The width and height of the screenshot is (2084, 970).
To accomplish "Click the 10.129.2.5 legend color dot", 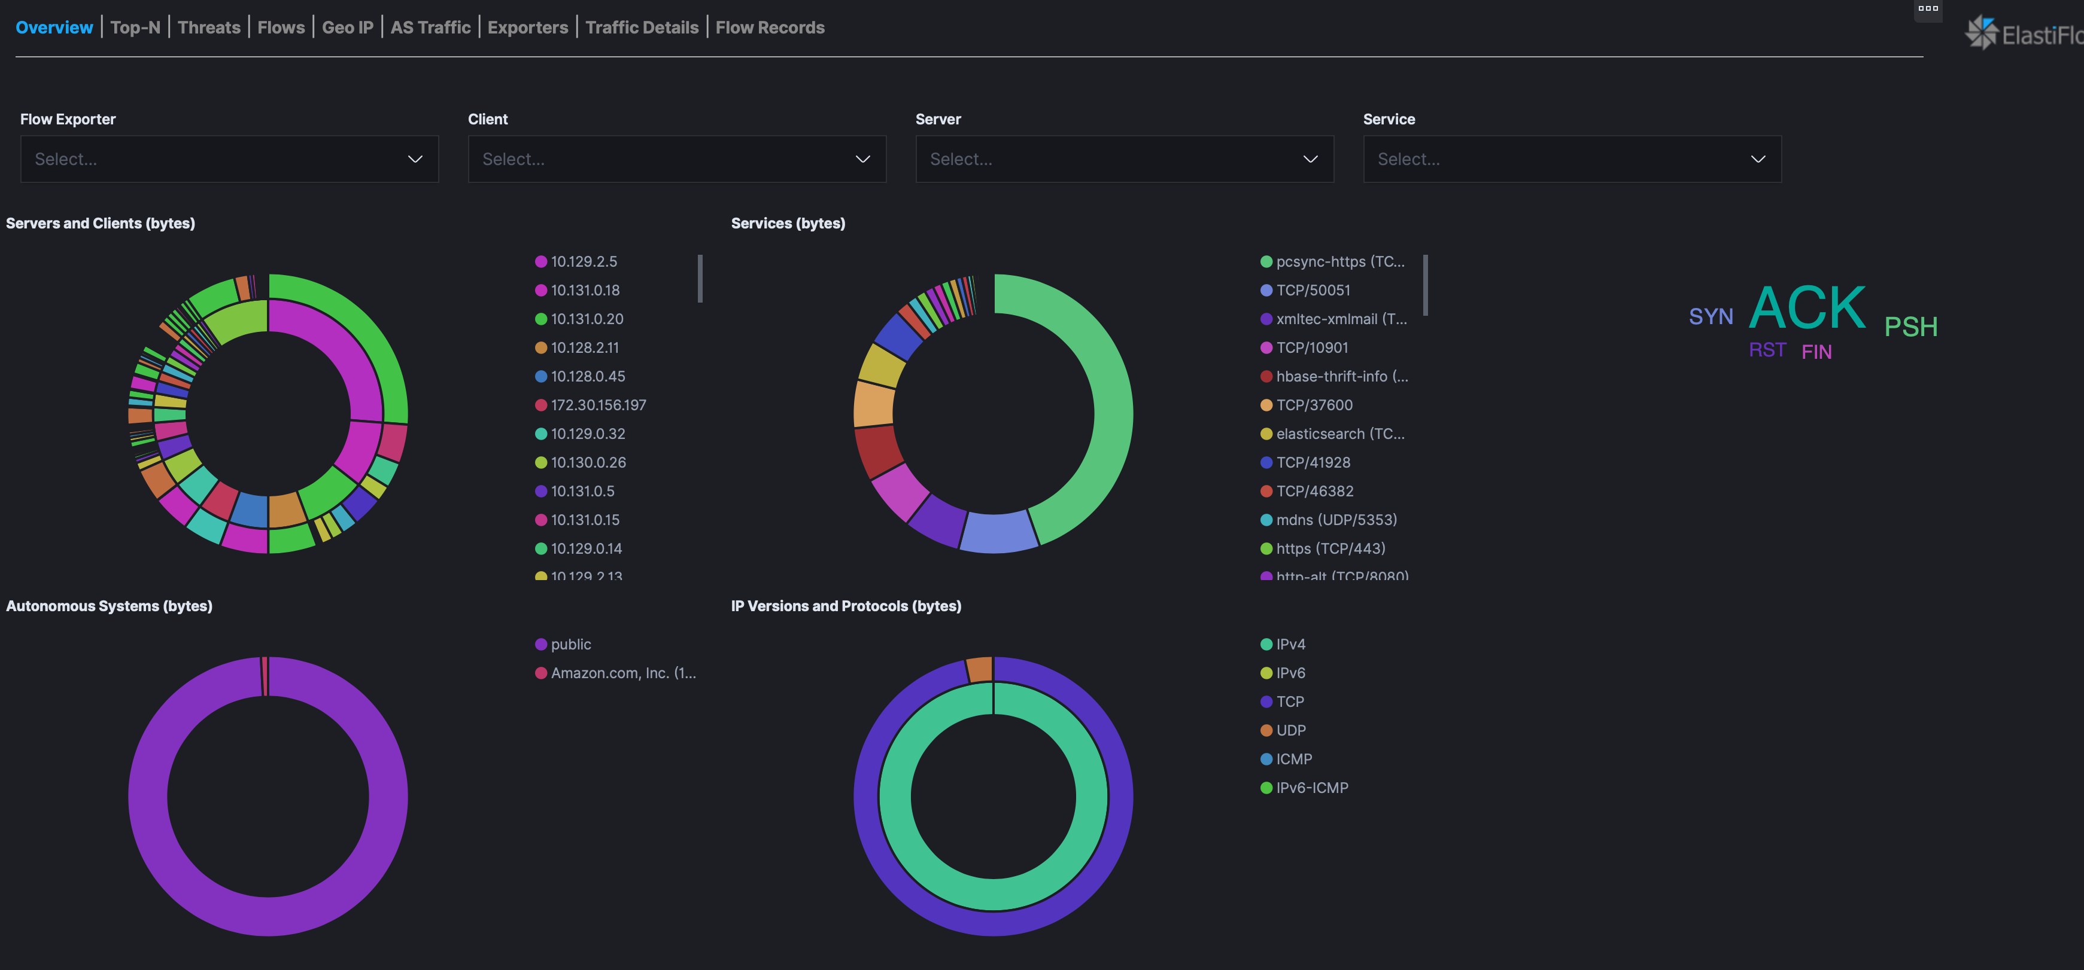I will pos(540,262).
